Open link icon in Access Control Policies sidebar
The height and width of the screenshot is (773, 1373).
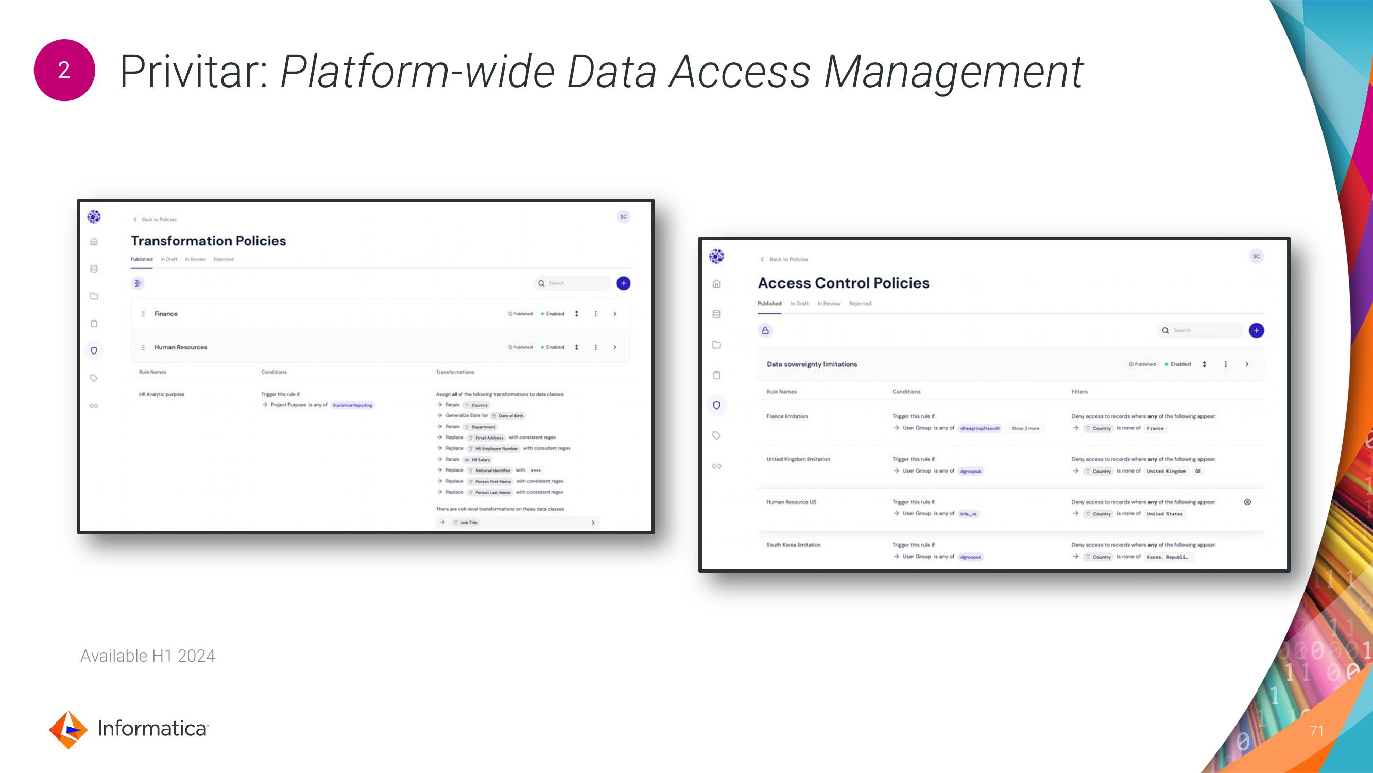click(716, 466)
